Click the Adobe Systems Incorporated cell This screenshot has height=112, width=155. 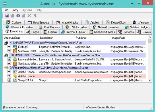click(92, 72)
